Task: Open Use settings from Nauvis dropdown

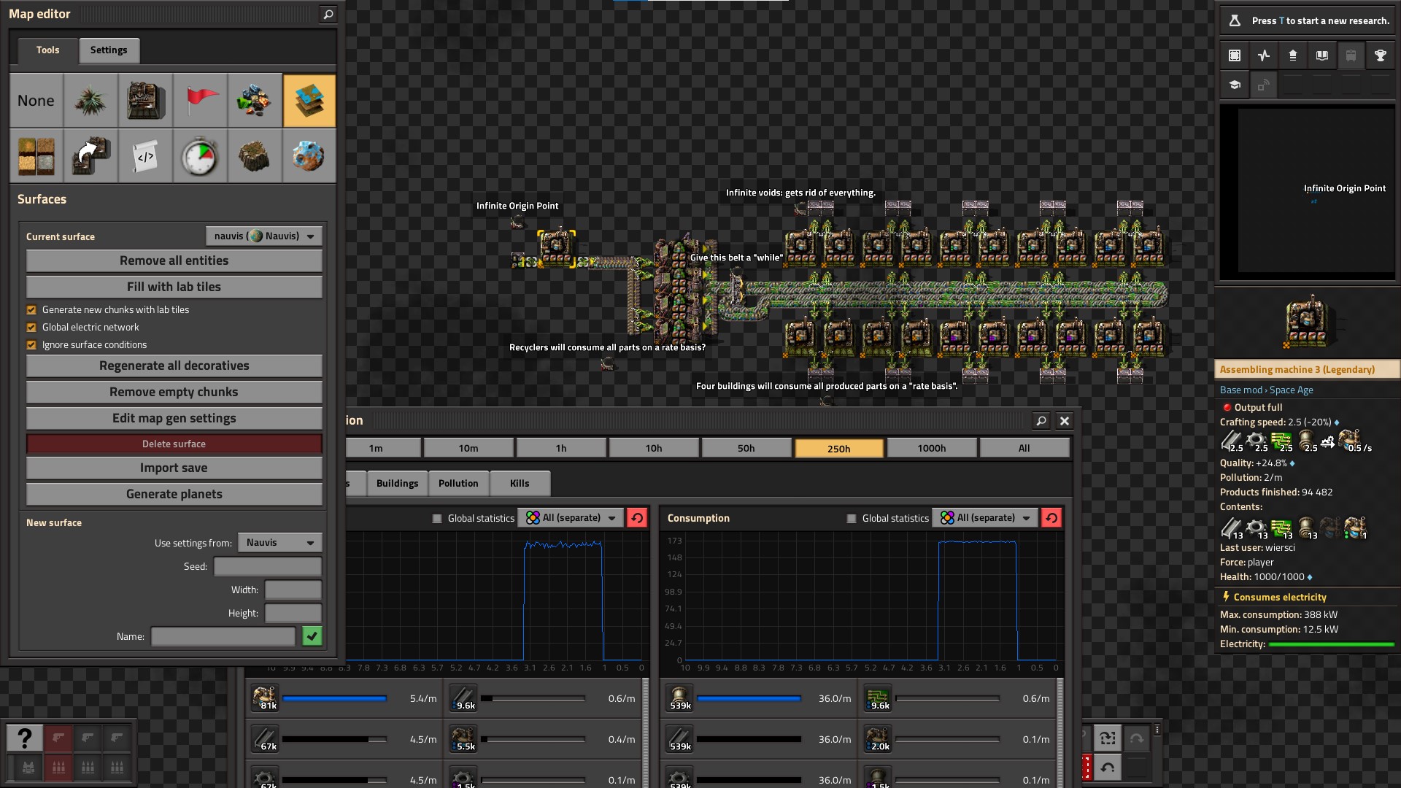Action: (x=280, y=543)
